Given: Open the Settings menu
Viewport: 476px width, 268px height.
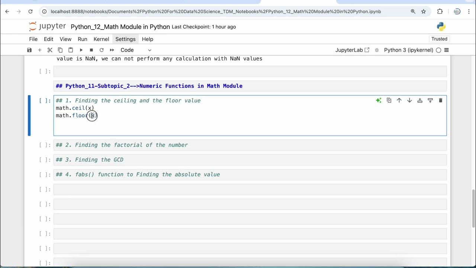Looking at the screenshot, I should click(125, 39).
